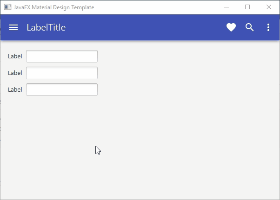Focus the second text field
The height and width of the screenshot is (200, 280).
[62, 73]
